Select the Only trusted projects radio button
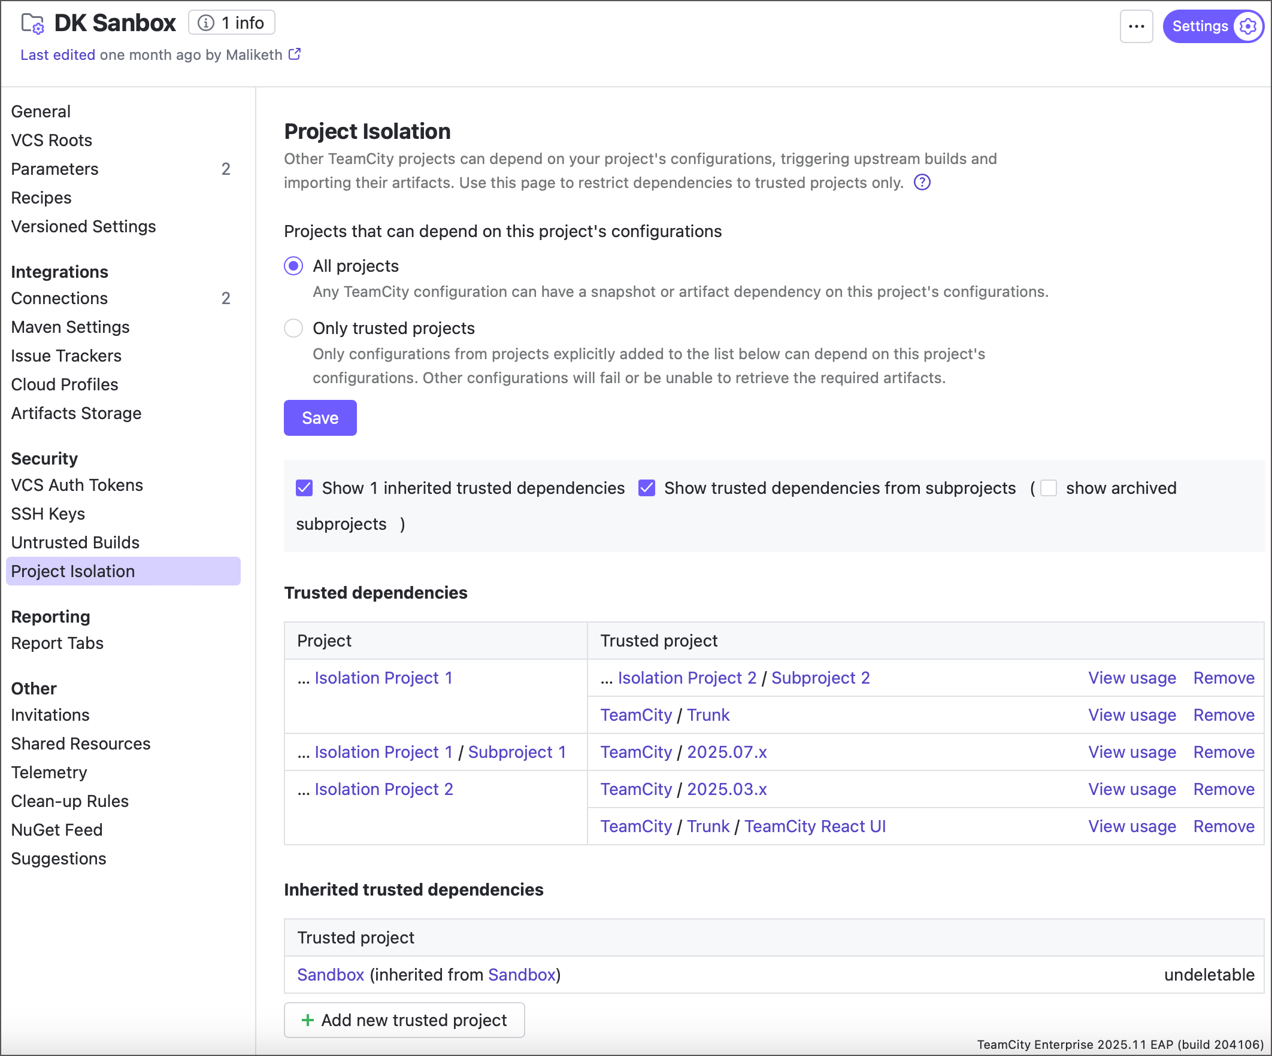 coord(294,328)
